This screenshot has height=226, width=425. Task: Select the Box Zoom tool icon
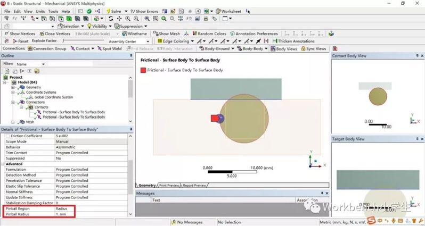coord(136,19)
